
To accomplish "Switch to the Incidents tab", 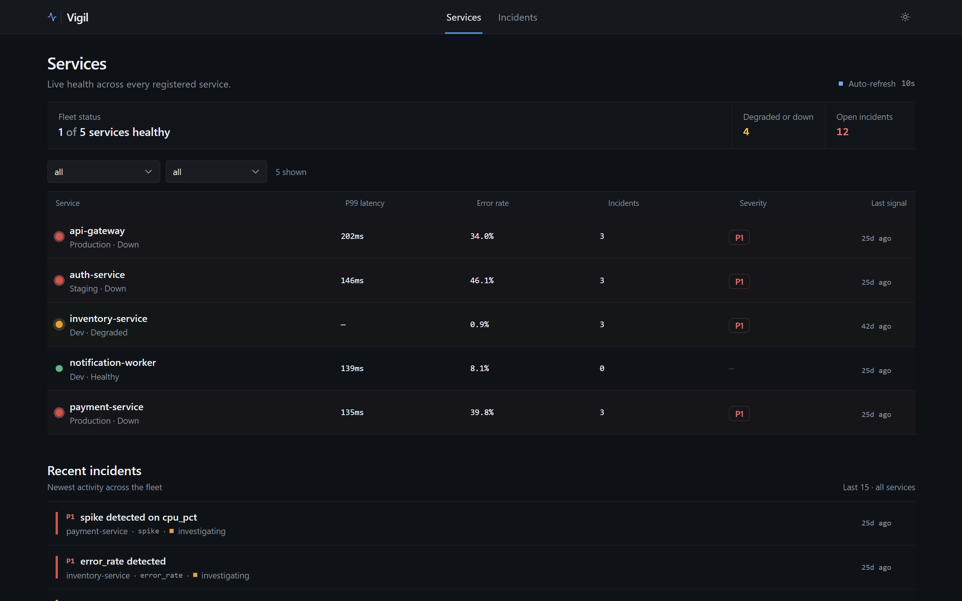I will 517,18.
